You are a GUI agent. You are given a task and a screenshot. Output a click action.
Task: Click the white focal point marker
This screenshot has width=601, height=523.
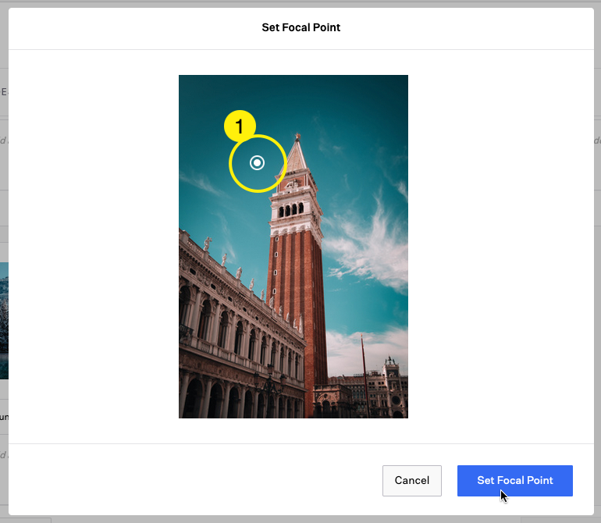[257, 162]
